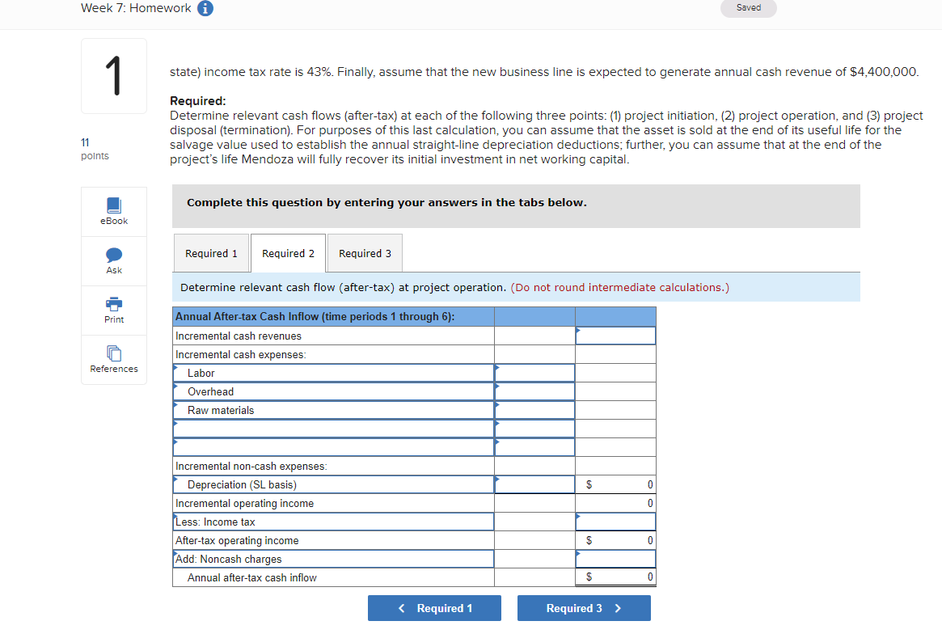The width and height of the screenshot is (942, 638).
Task: Switch to the Required 1 tab
Action: click(x=211, y=252)
